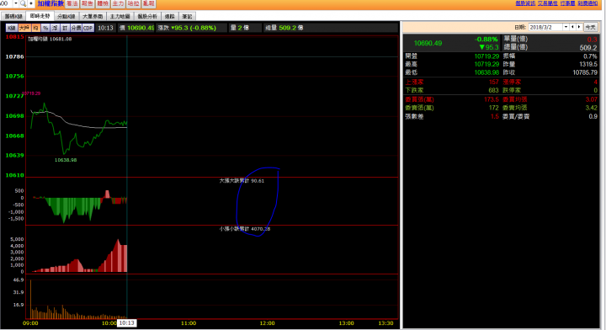Click the 下跌家 683 row in quote panel
The width and height of the screenshot is (606, 330).
(452, 90)
